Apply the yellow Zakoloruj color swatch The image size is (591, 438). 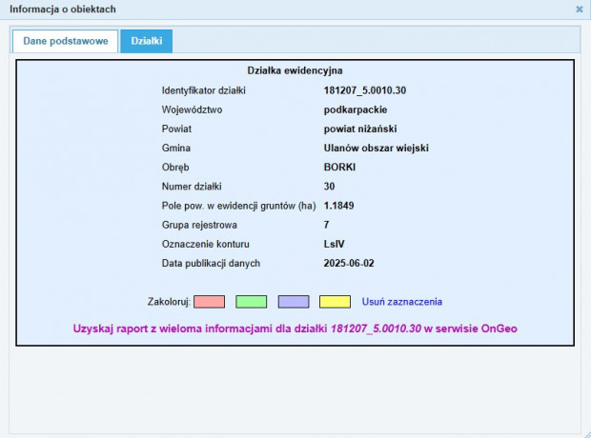point(335,302)
